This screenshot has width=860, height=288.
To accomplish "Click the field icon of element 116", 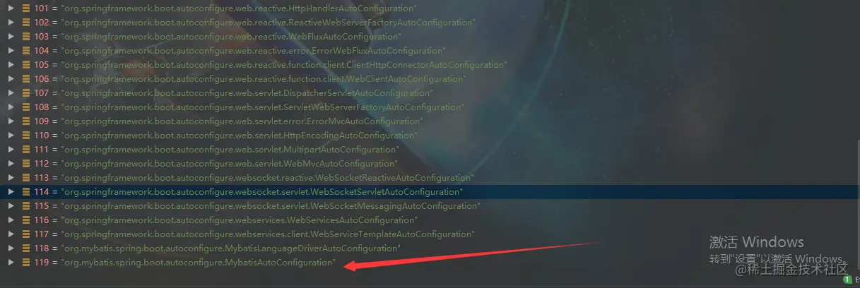I will (26, 220).
